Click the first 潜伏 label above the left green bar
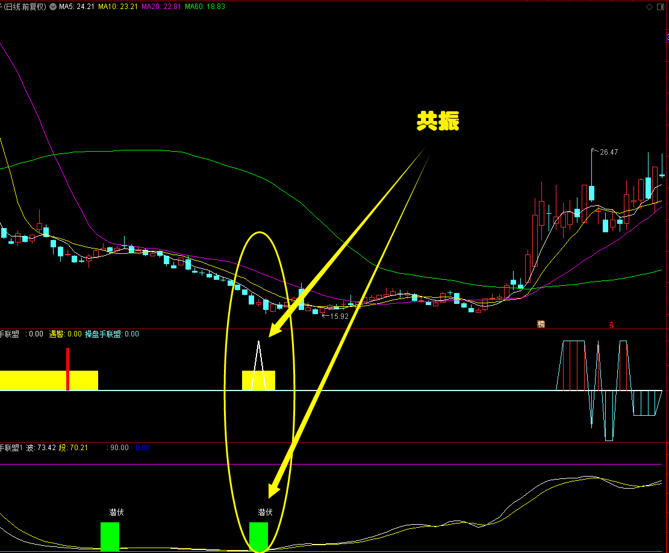This screenshot has height=553, width=669. [116, 512]
